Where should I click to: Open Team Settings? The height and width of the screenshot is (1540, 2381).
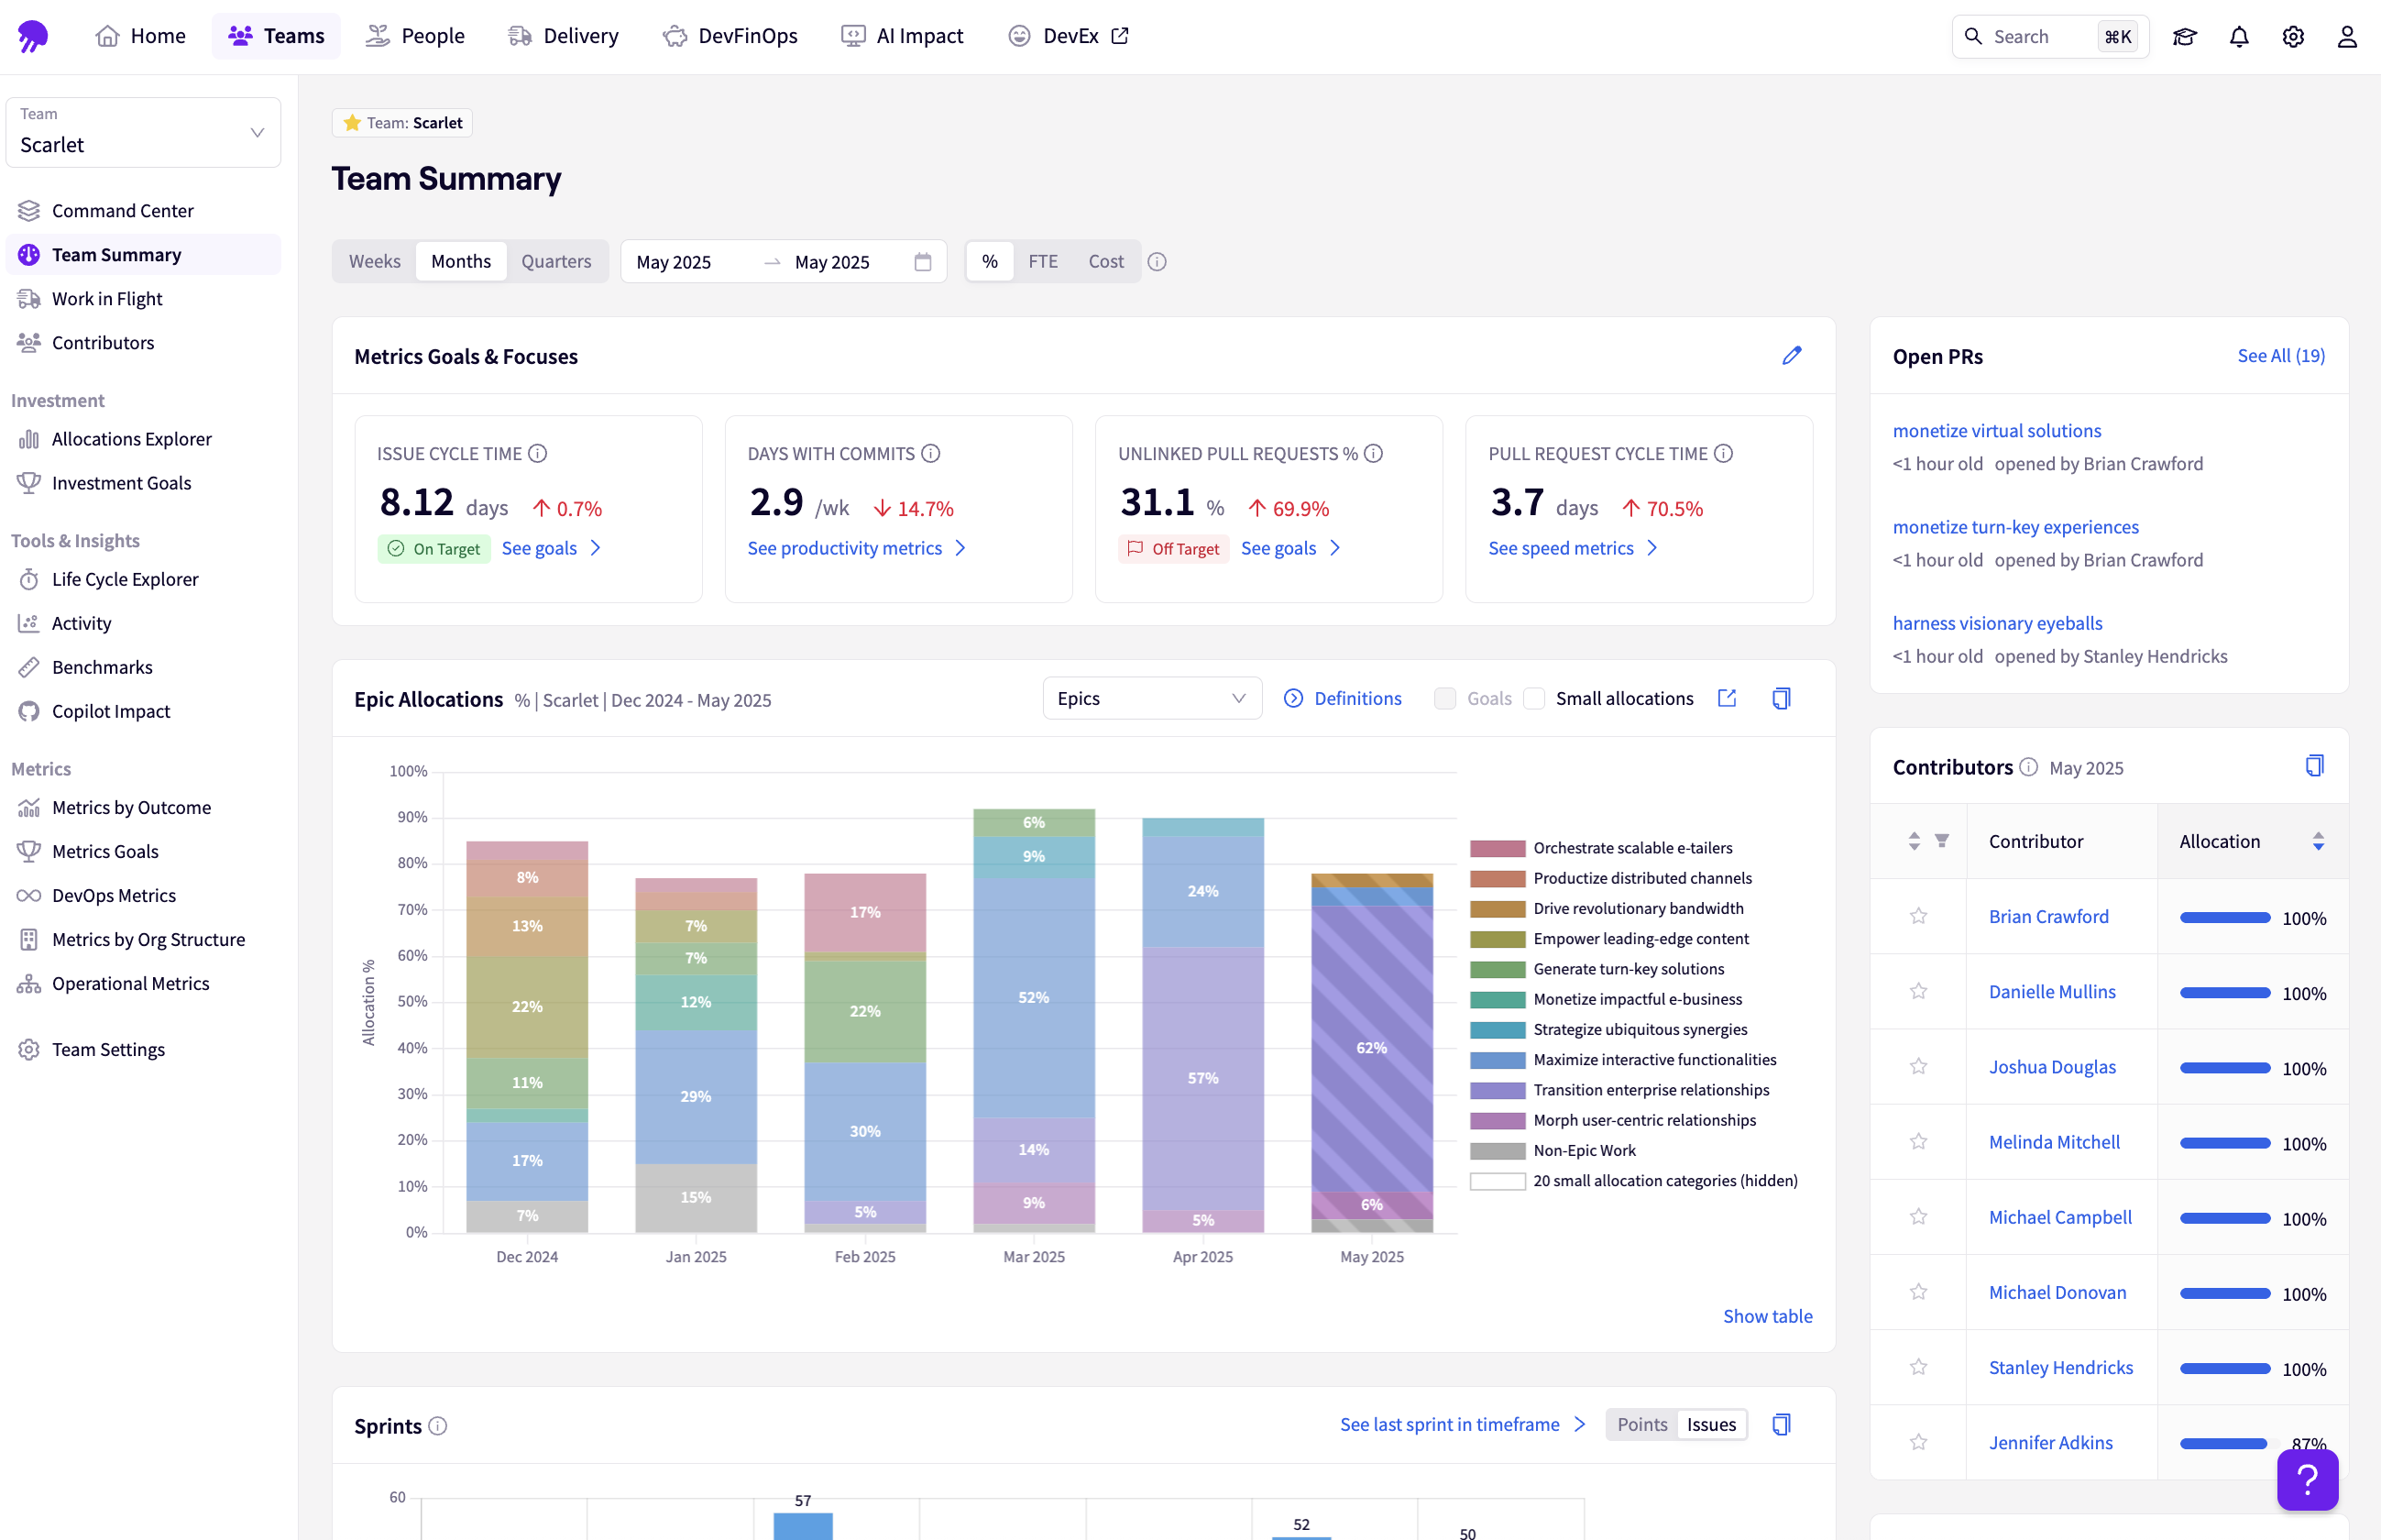pyautogui.click(x=108, y=1049)
